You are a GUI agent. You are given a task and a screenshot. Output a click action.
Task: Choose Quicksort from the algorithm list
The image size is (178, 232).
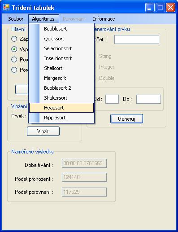pyautogui.click(x=61, y=39)
